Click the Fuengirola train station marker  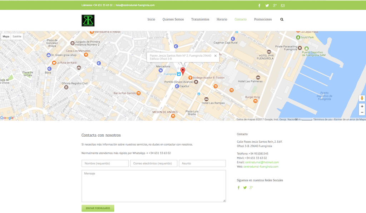[x=179, y=74]
